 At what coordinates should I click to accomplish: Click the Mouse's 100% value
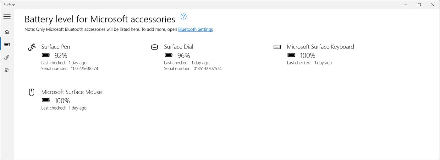coord(62,101)
